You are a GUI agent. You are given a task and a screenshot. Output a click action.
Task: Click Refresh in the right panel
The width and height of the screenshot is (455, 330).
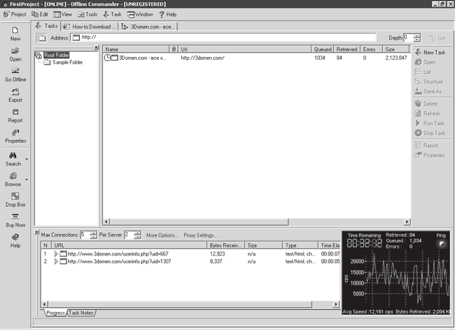coord(428,113)
